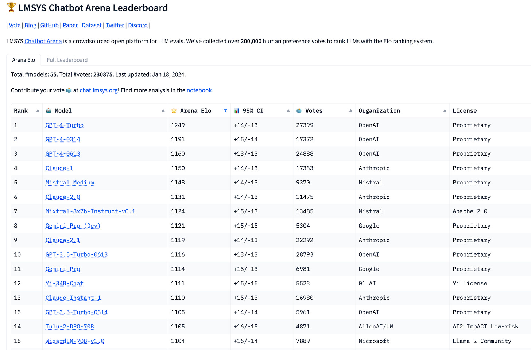Image resolution: width=531 pixels, height=350 pixels.
Task: Click the trophy icon beside the leaderboard title
Action: tap(11, 7)
